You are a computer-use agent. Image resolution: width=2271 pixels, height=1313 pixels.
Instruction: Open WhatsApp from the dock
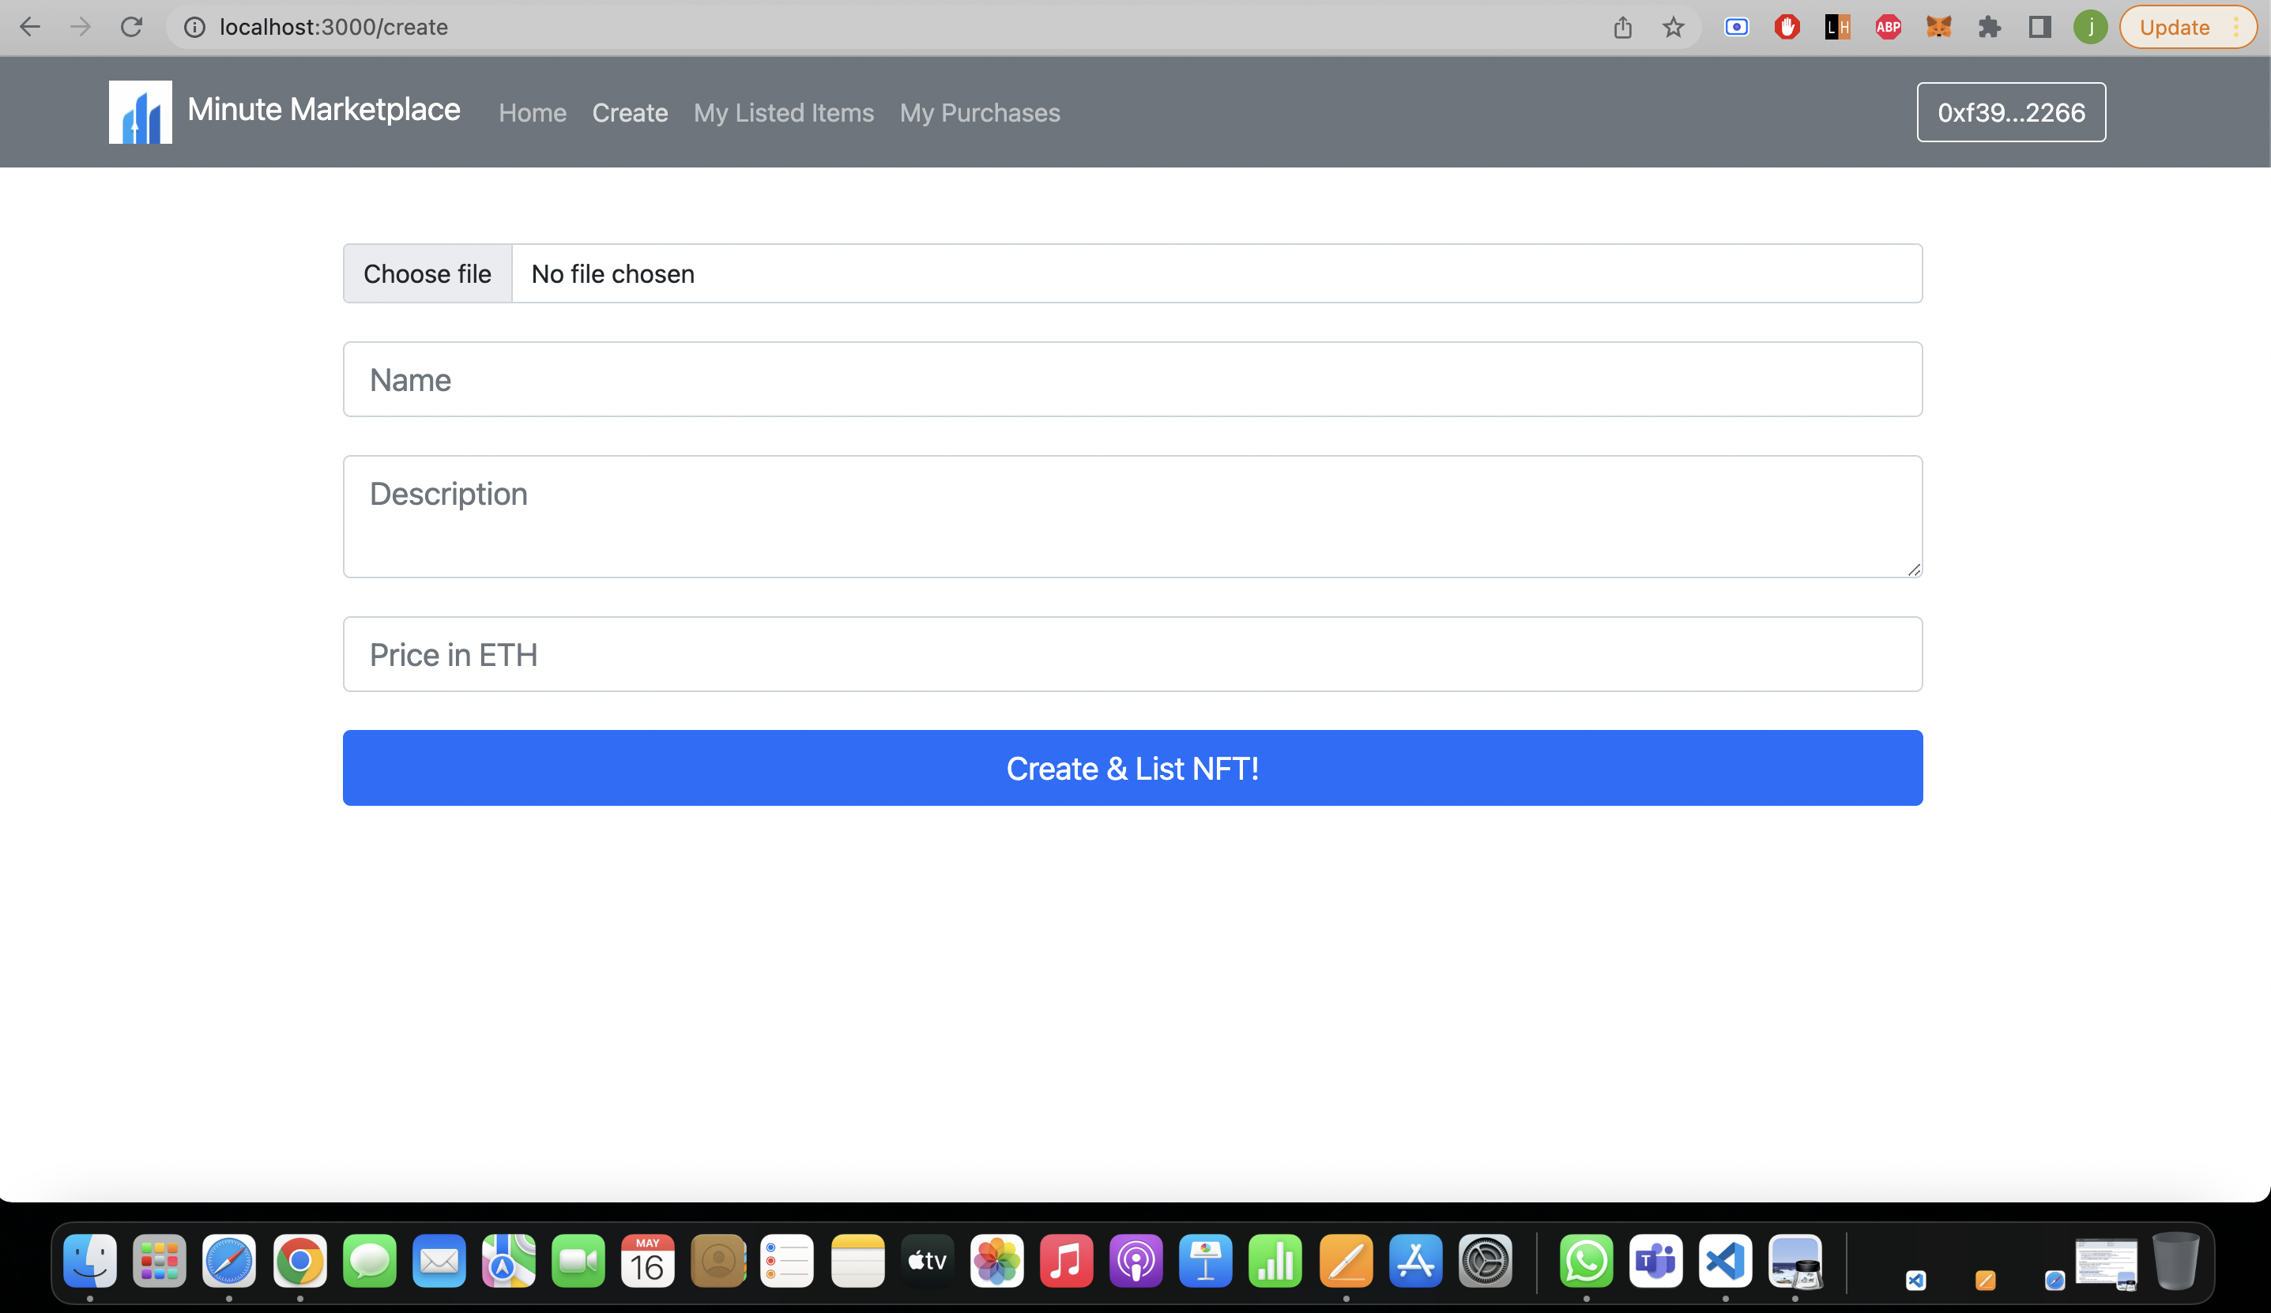click(1585, 1261)
